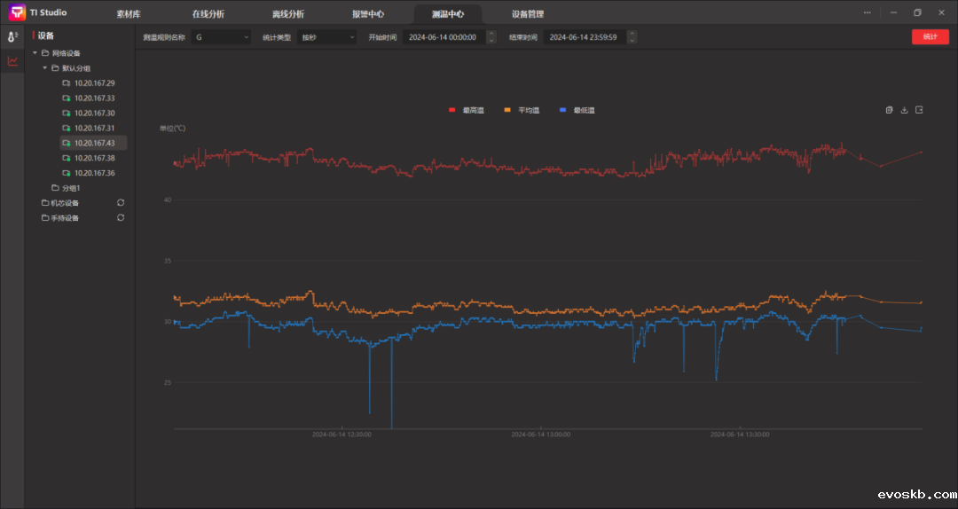Download the chart using the download icon

point(904,110)
